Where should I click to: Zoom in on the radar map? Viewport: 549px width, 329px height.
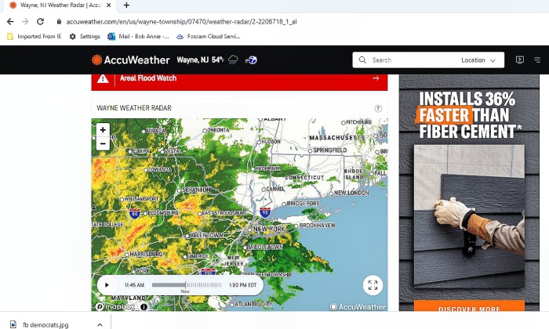point(103,130)
